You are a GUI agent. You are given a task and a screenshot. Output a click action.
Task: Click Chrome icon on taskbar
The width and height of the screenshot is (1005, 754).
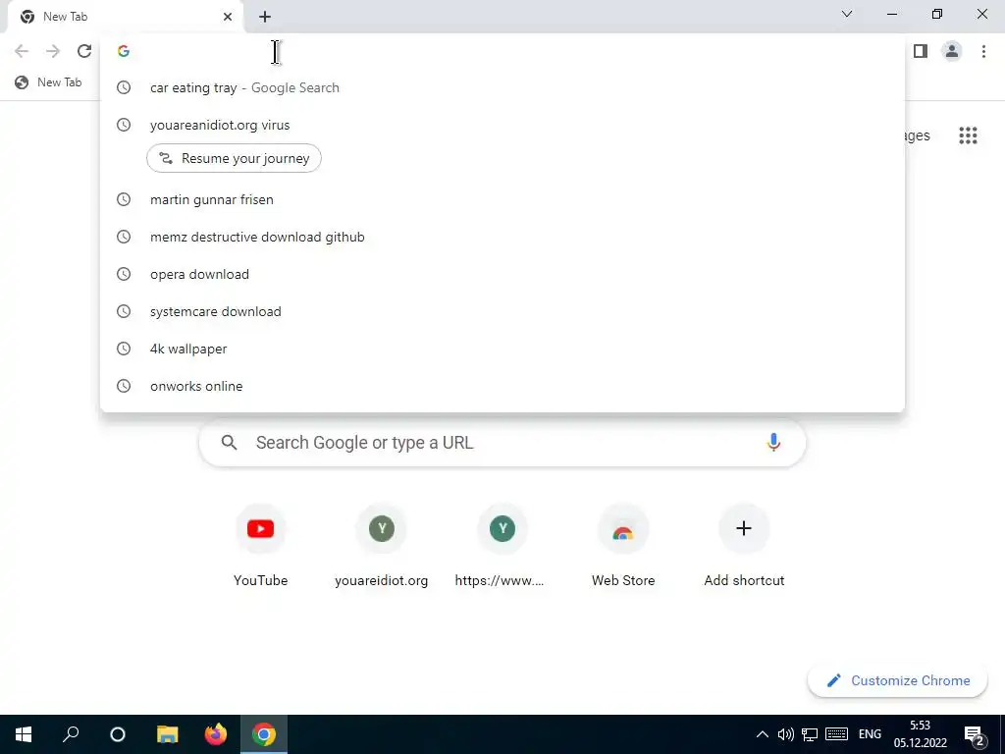(x=263, y=734)
